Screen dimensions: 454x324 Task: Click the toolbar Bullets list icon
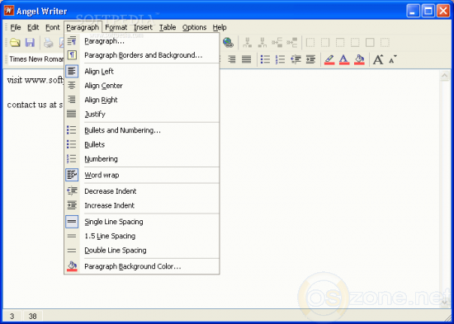(x=265, y=59)
